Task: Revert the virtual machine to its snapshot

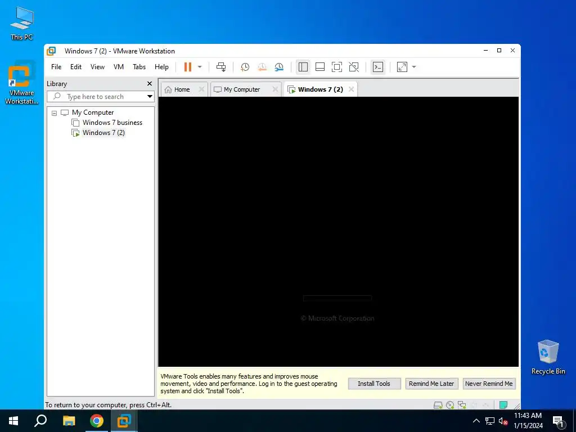Action: coord(262,67)
